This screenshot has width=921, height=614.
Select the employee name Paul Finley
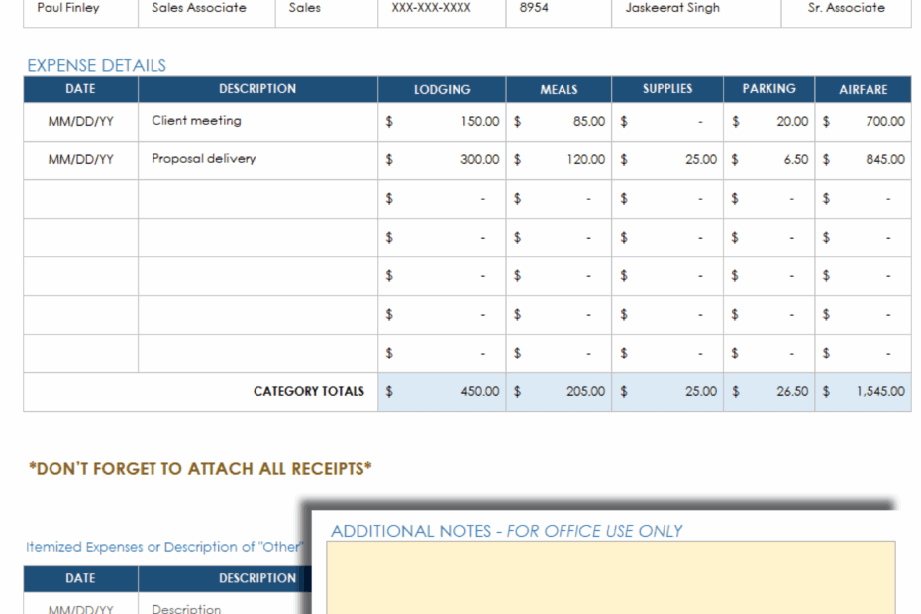(x=68, y=8)
